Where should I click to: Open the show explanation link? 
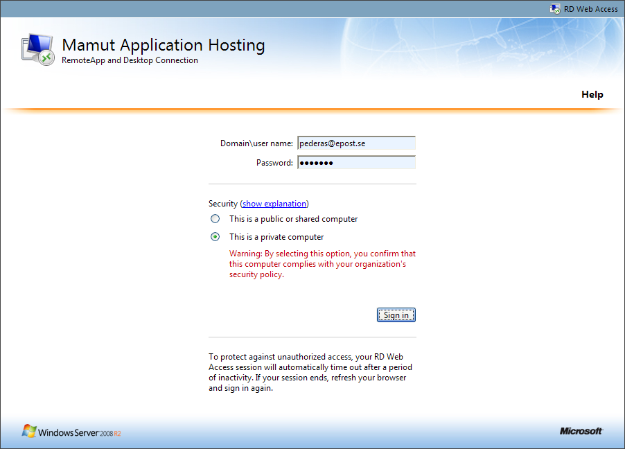tap(274, 204)
